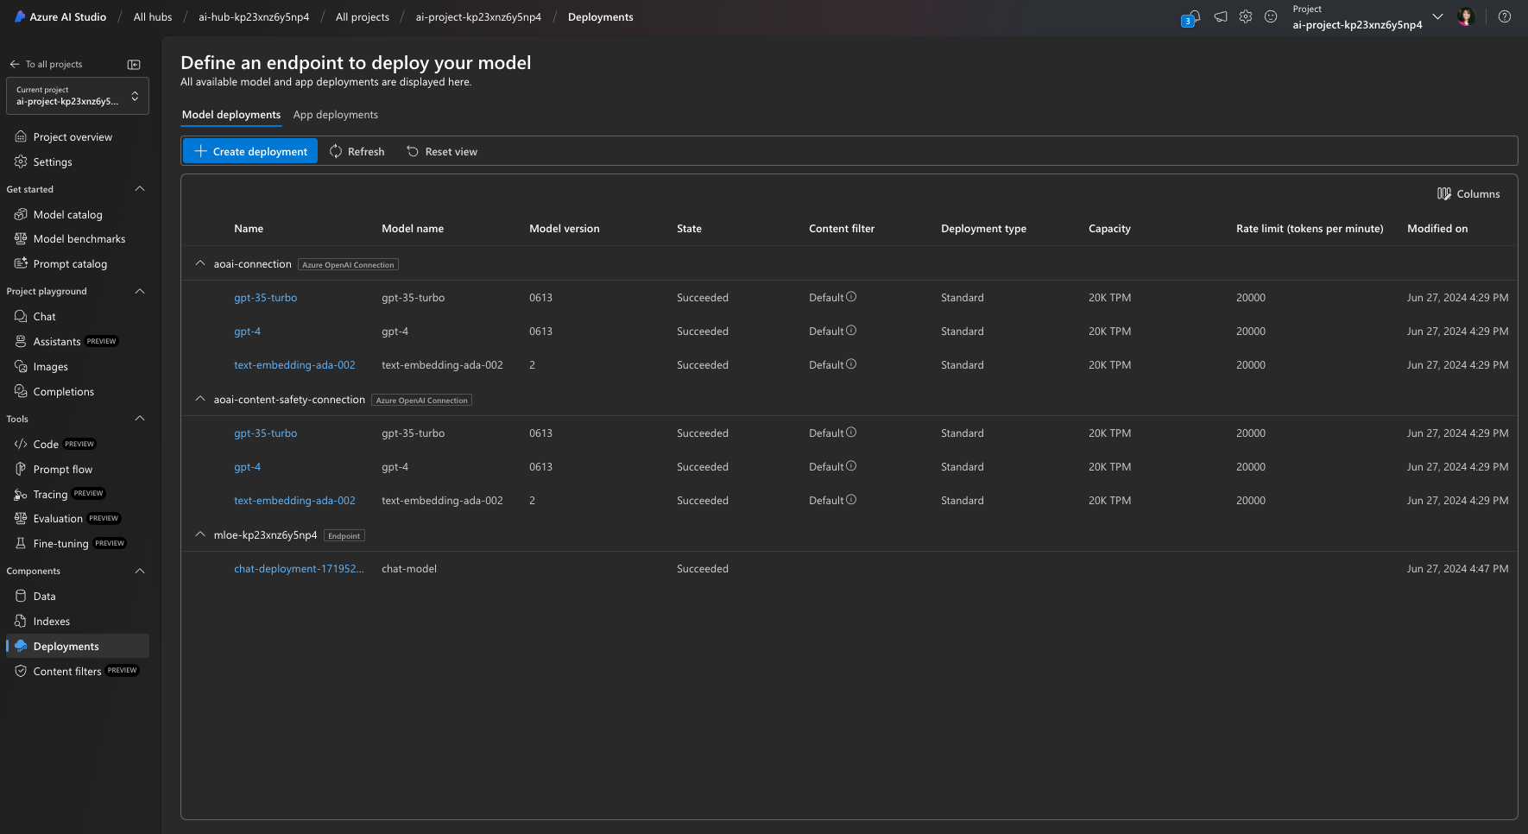Image resolution: width=1528 pixels, height=834 pixels.
Task: Click the Prompt catalog icon
Action: pos(21,263)
